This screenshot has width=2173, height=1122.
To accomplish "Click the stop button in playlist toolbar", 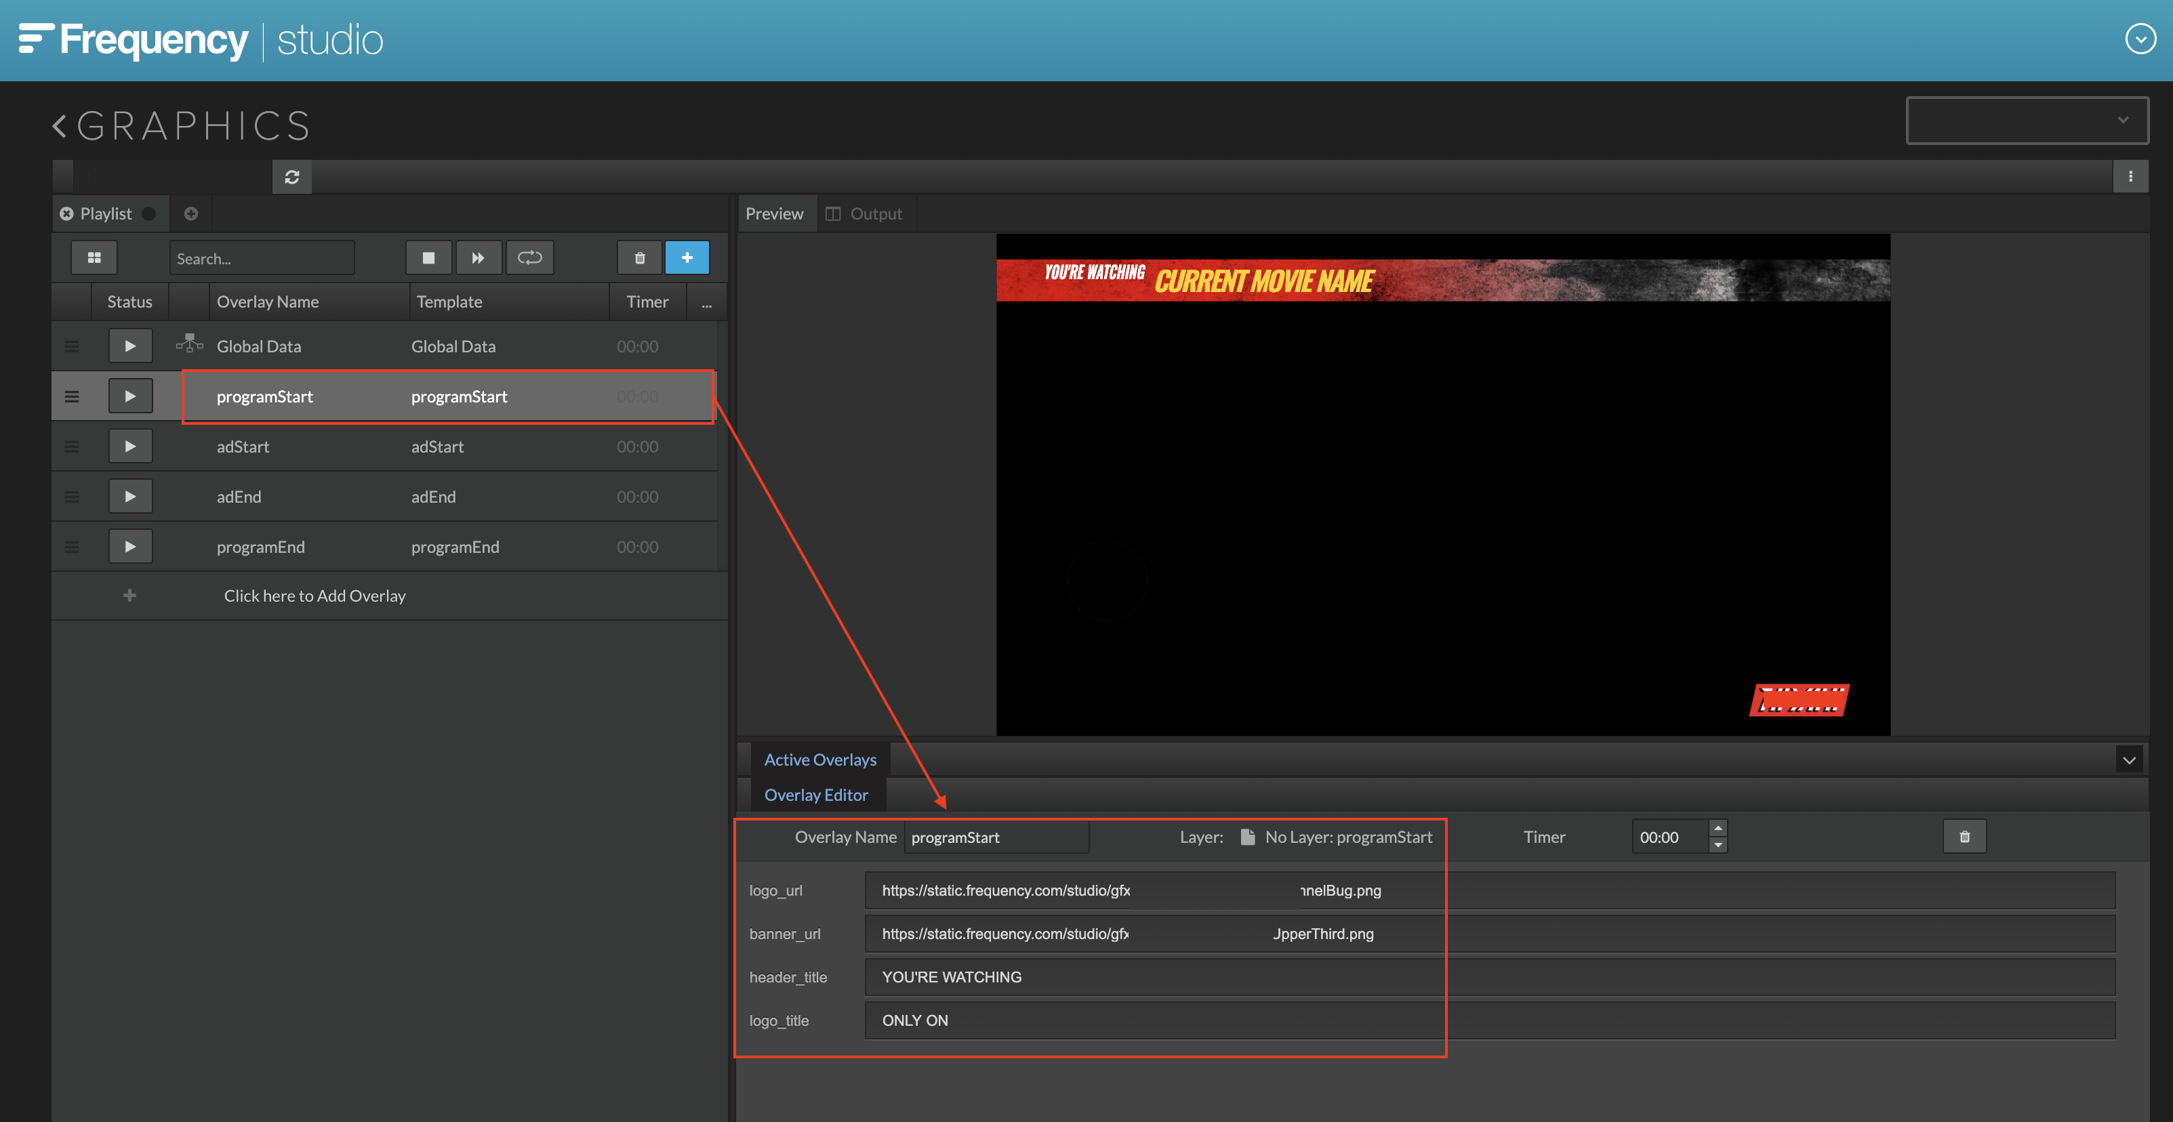I will coord(428,258).
